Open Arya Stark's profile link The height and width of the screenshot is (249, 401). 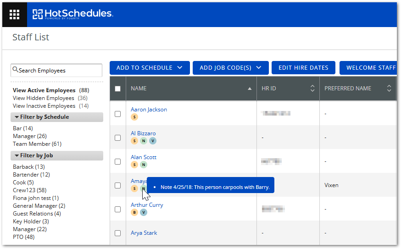click(144, 233)
